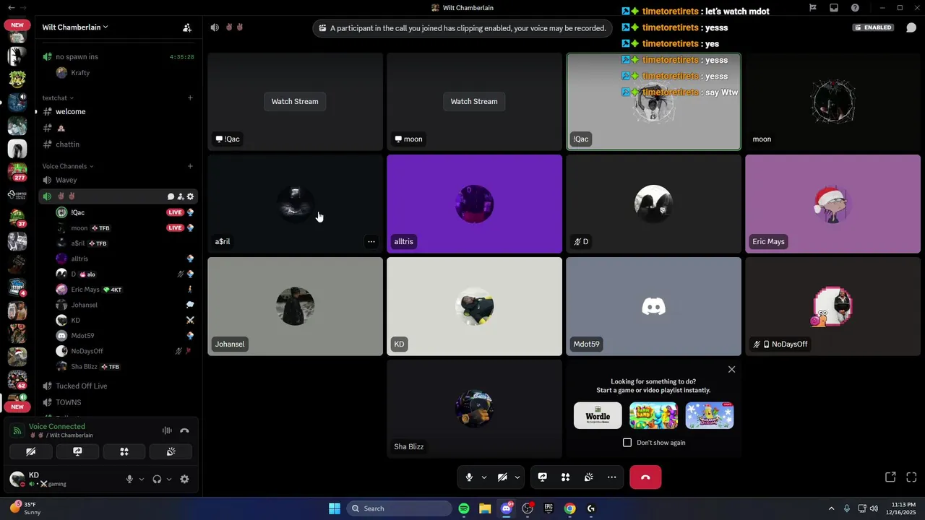925x520 pixels.
Task: Turn on camera in Voice Connected panel
Action: click(30, 451)
